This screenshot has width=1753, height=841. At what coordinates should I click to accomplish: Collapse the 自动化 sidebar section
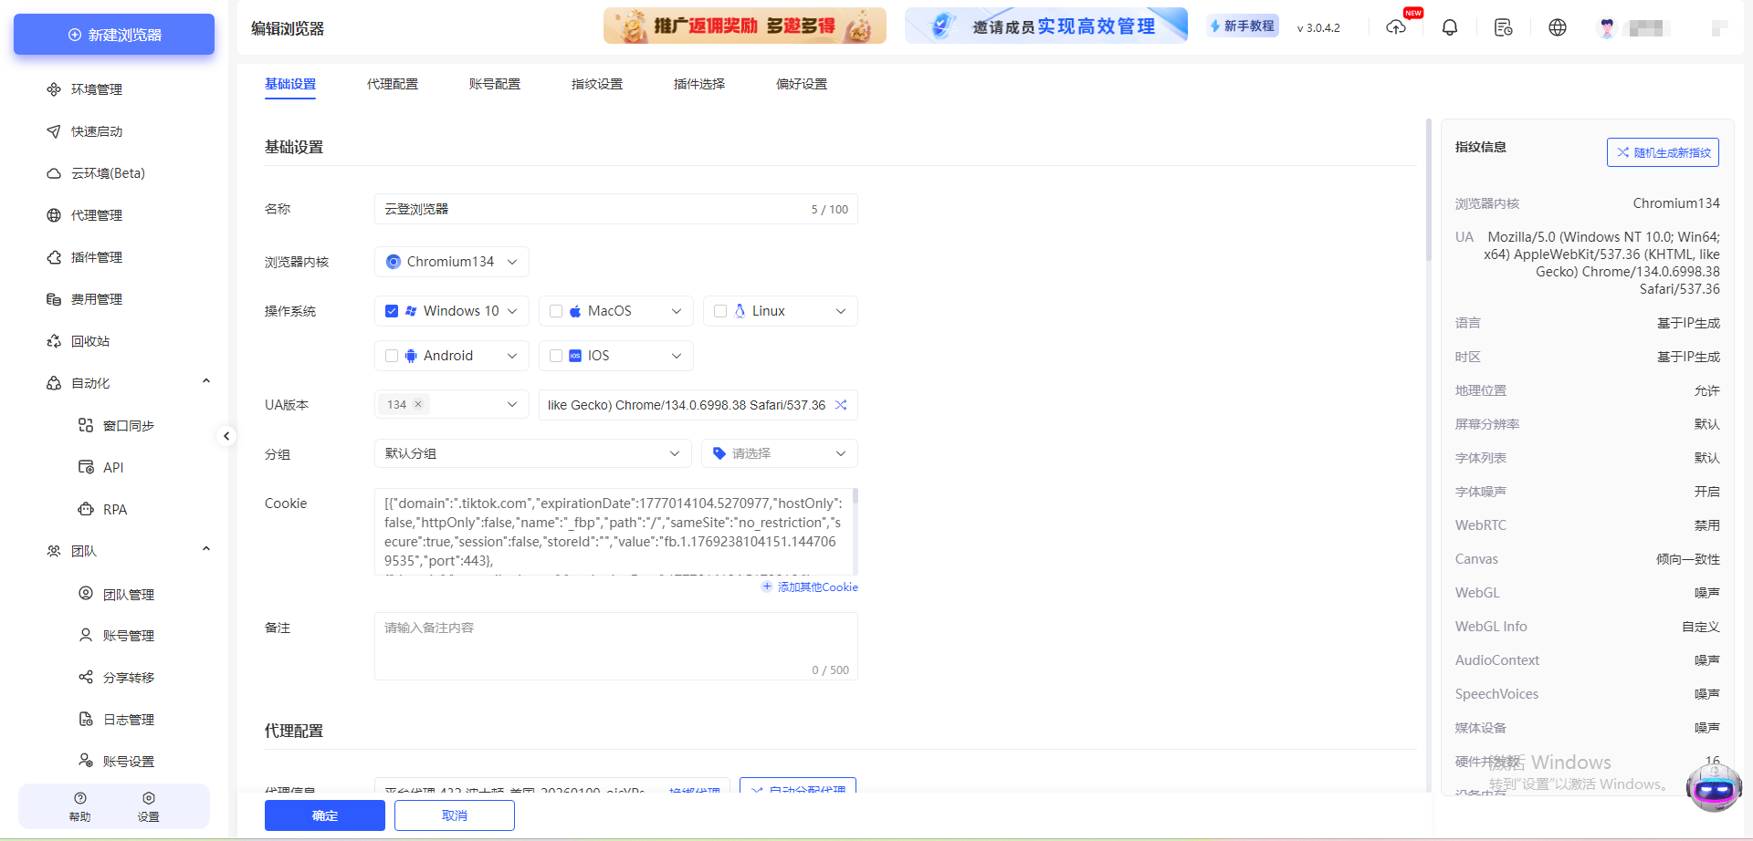click(x=205, y=380)
